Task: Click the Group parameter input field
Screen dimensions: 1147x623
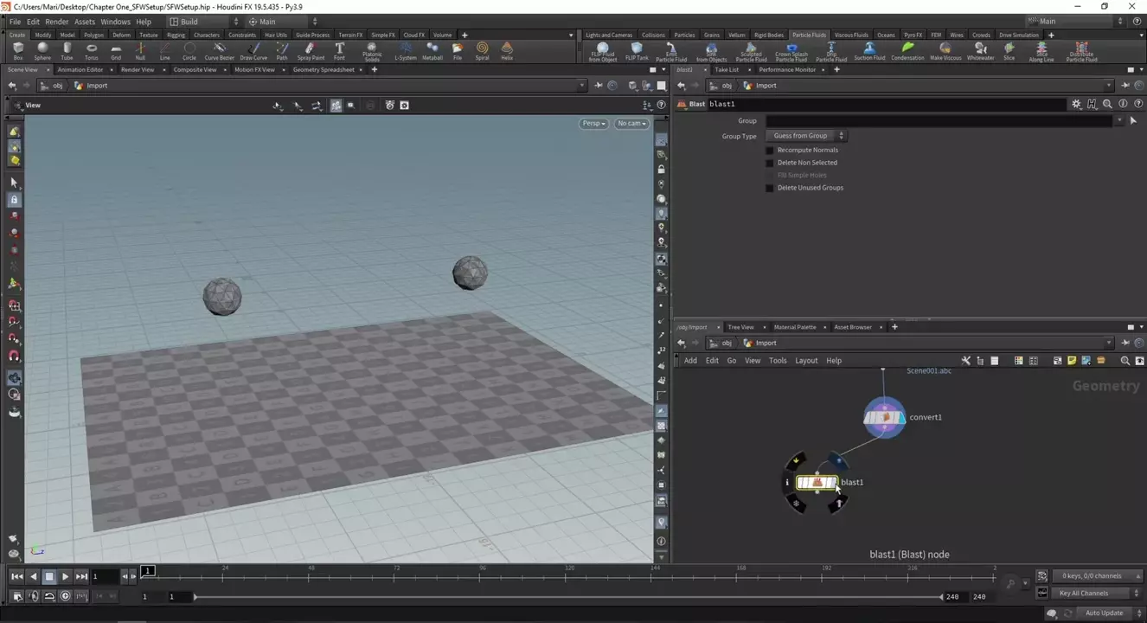Action: [939, 121]
